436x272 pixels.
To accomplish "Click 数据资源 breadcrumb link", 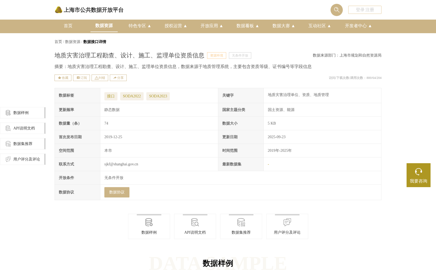I will (x=73, y=42).
